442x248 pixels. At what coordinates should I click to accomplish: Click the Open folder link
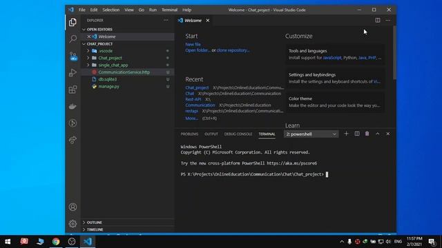coord(198,50)
